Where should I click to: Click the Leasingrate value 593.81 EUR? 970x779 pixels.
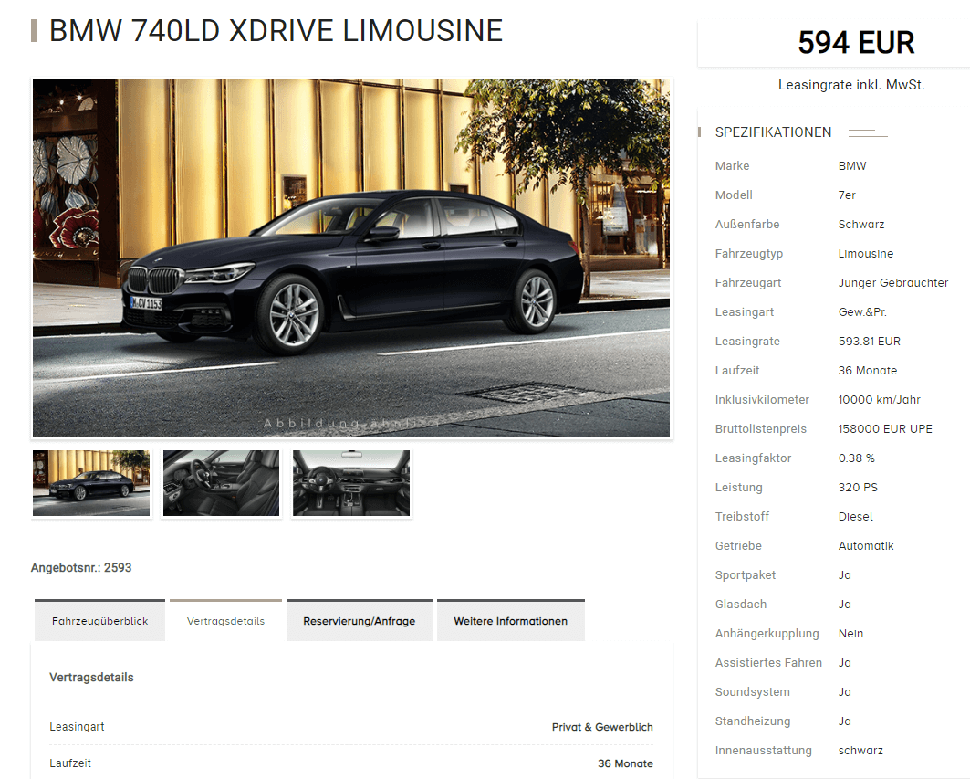pos(869,342)
